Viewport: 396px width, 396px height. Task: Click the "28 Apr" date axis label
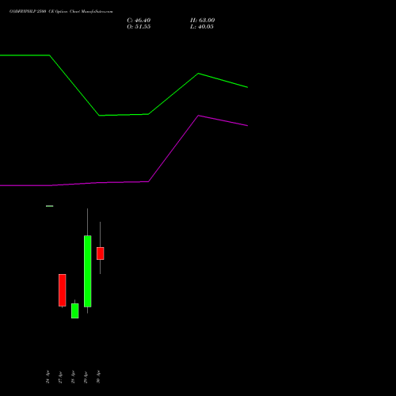point(73,377)
